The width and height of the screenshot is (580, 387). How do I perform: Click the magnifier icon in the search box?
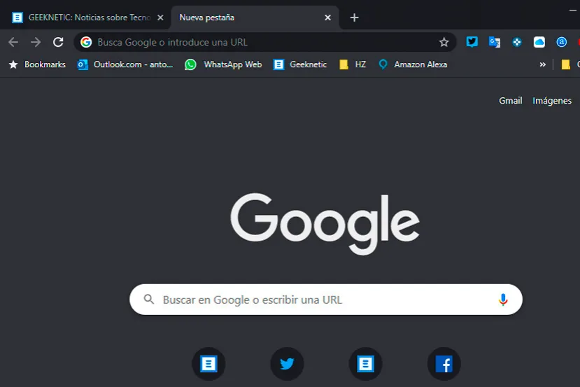click(149, 299)
